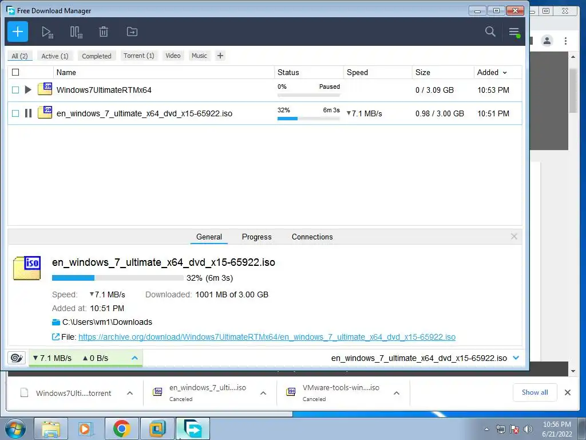Viewport: 586px width, 440px height.
Task: Open Windows7Ulti....torrent in Chrome downloads bar
Action: 73,393
